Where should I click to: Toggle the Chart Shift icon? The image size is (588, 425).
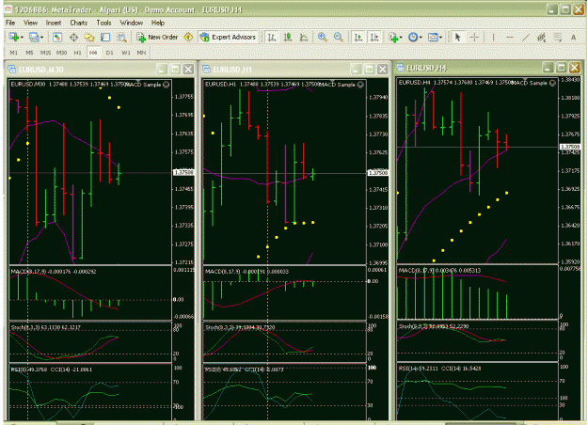click(374, 37)
